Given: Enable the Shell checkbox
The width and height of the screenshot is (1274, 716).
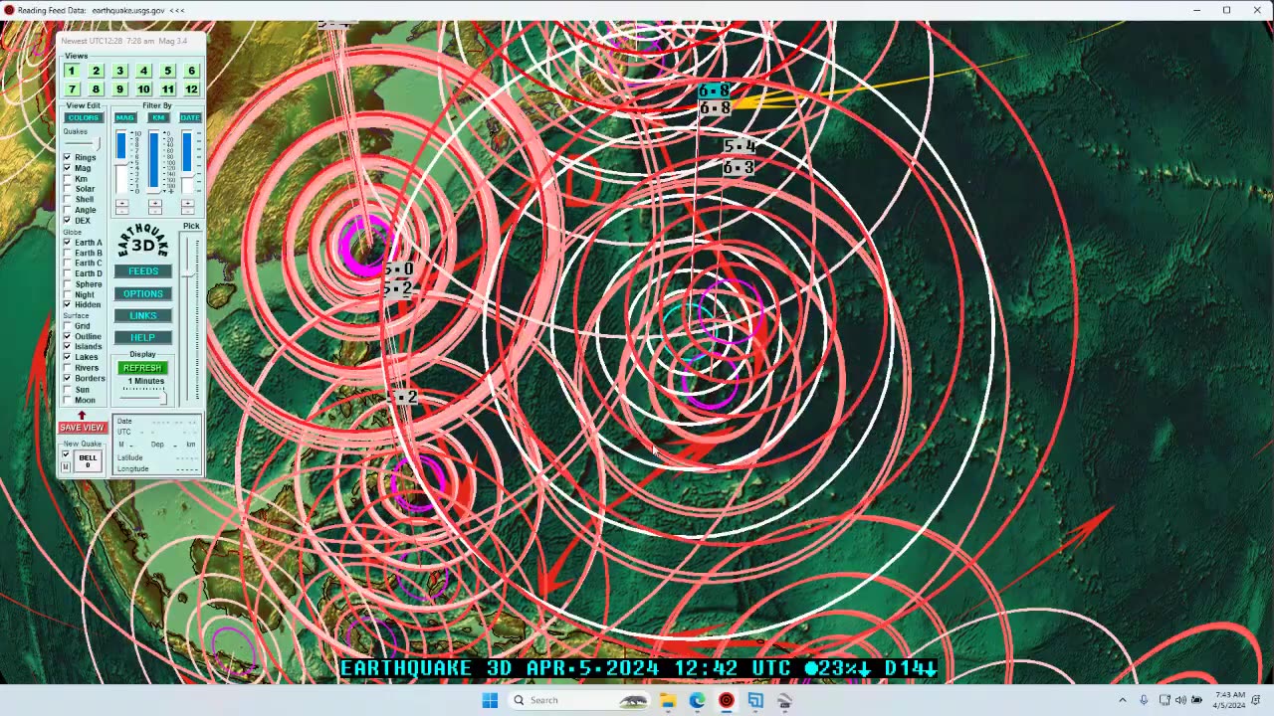Looking at the screenshot, I should pos(68,200).
